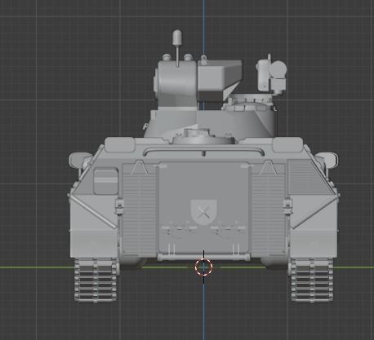The width and height of the screenshot is (374, 340).
Task: Select the shield emblem on the rear door
Action: 203,212
